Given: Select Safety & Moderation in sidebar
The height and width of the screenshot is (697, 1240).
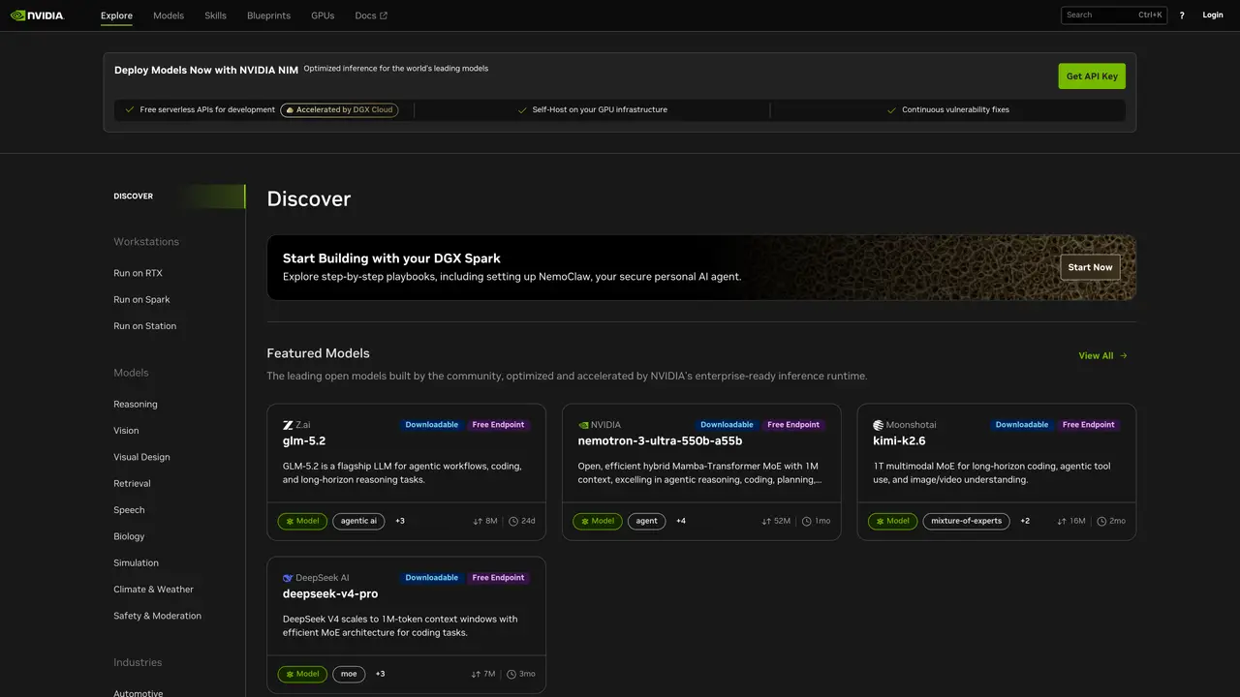Looking at the screenshot, I should click(x=157, y=616).
